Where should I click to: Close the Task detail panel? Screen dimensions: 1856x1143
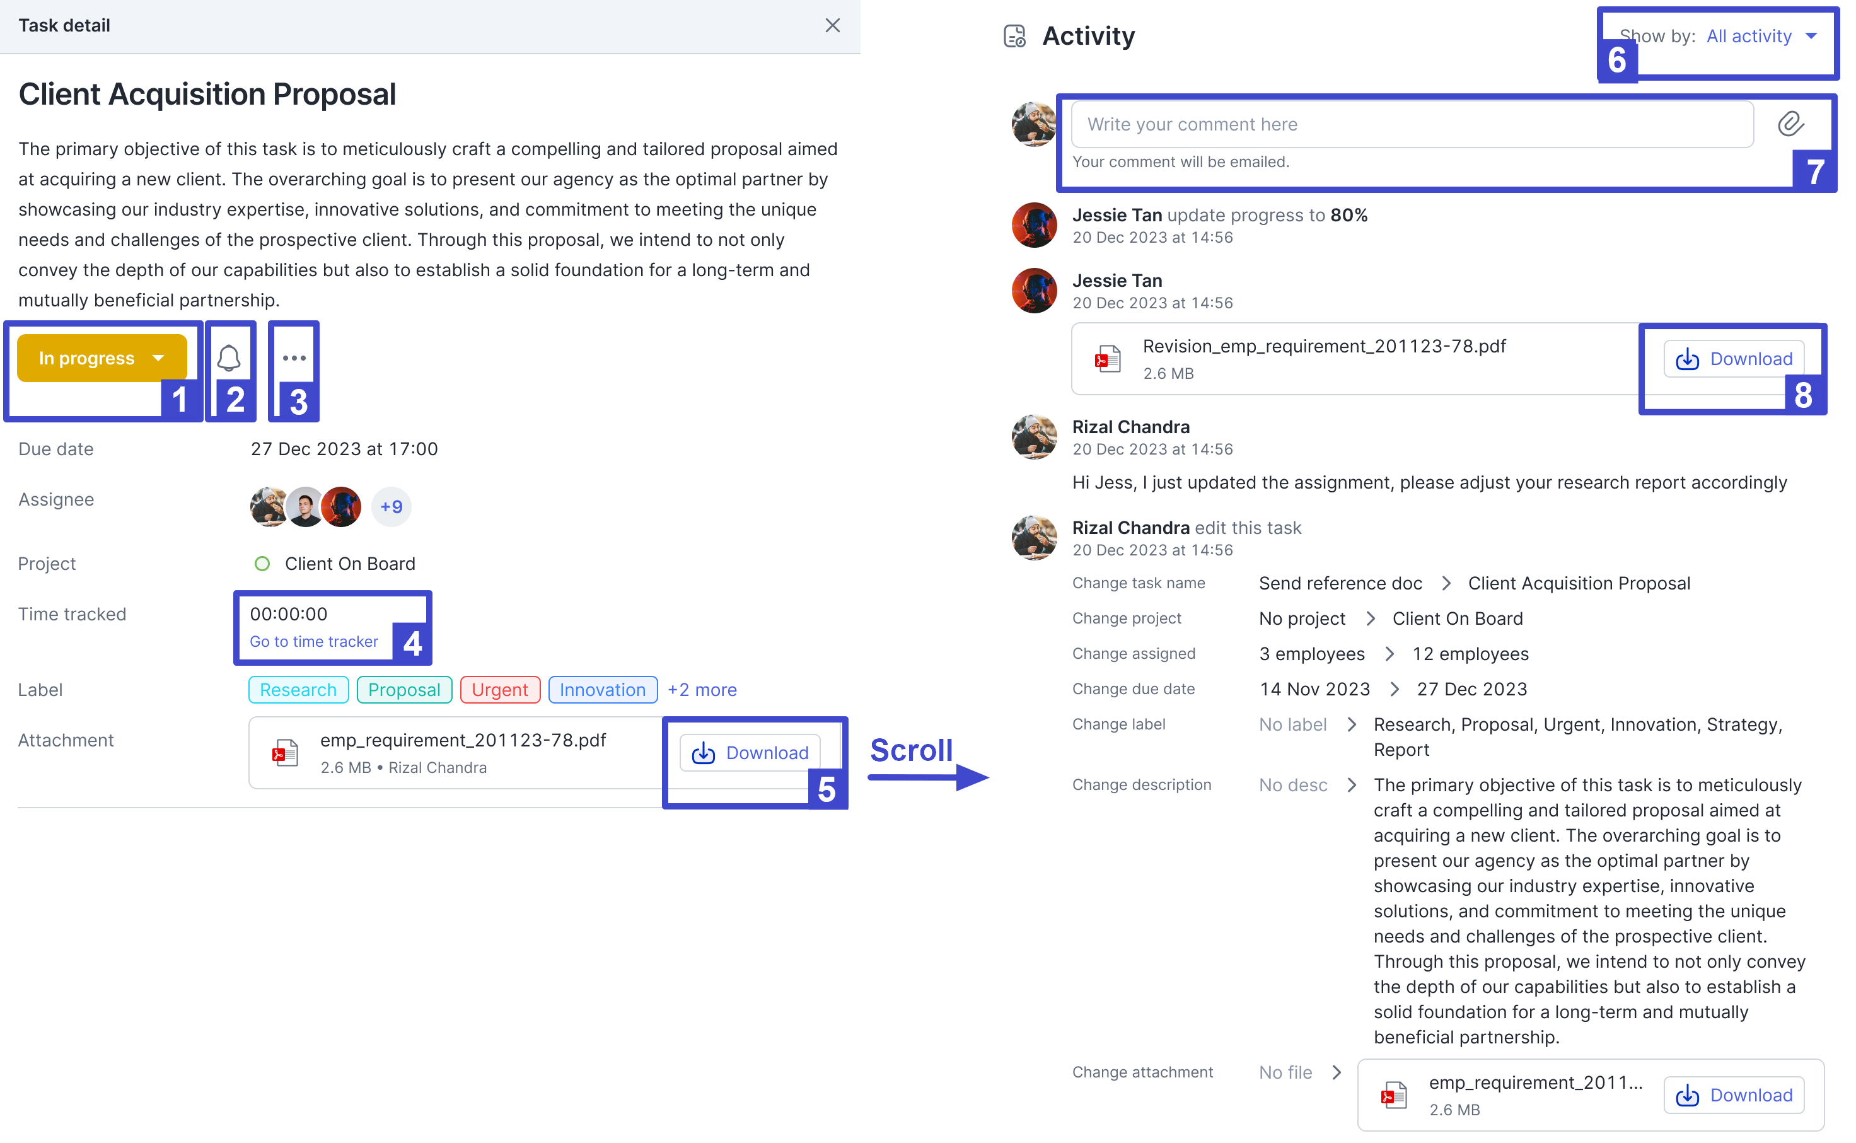832,26
